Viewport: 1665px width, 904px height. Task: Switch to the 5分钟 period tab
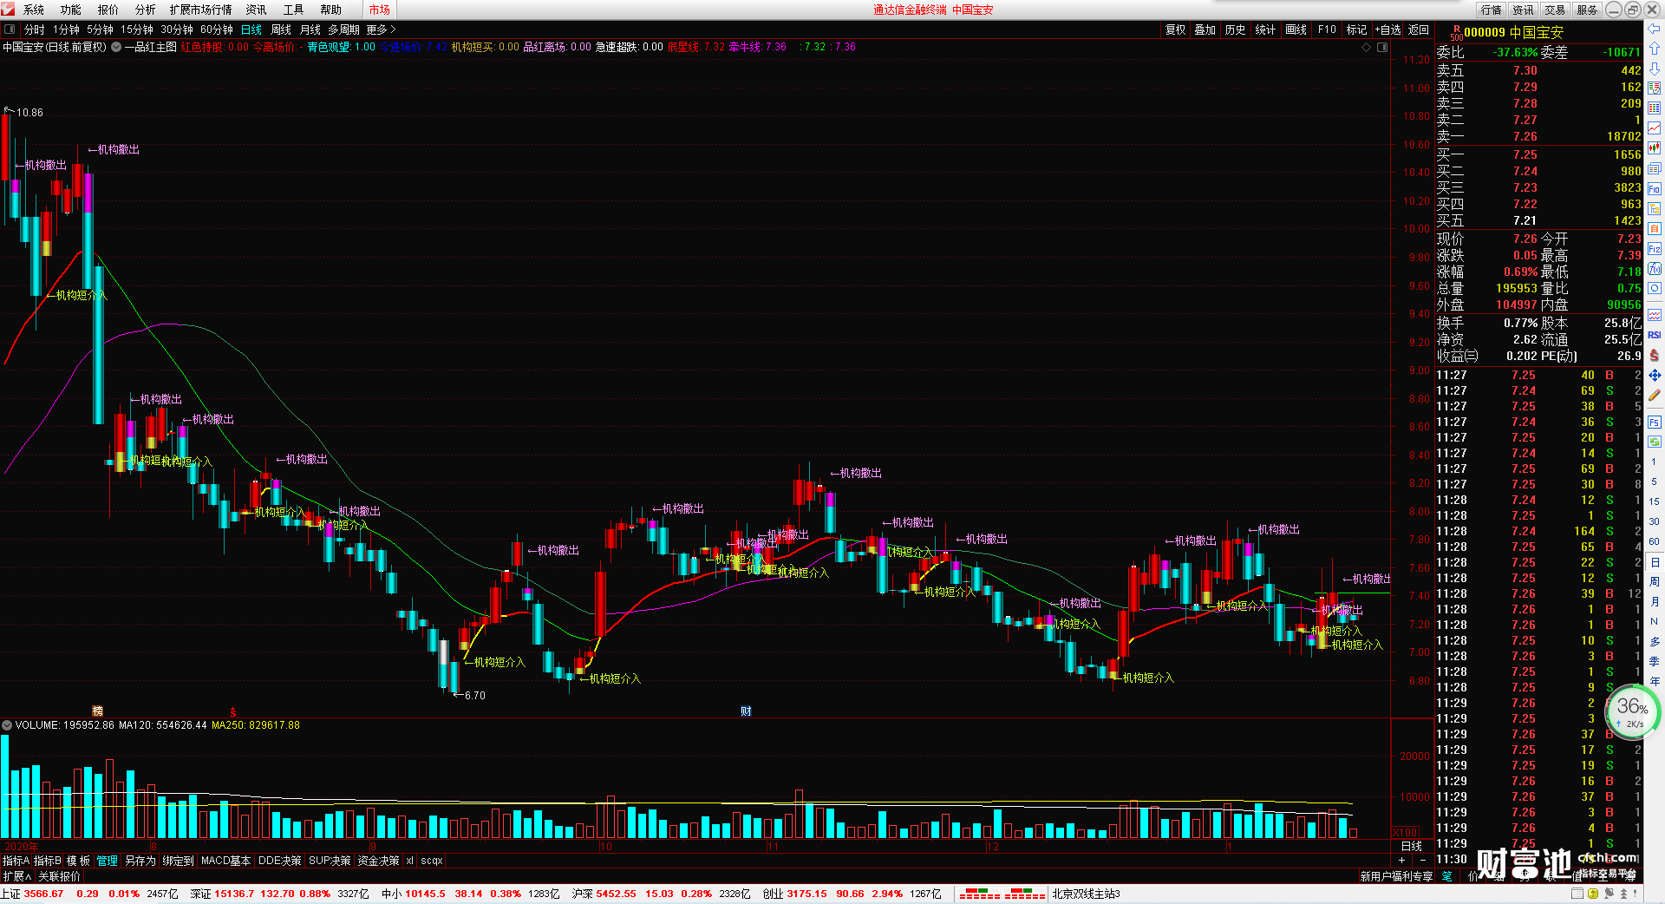point(100,29)
